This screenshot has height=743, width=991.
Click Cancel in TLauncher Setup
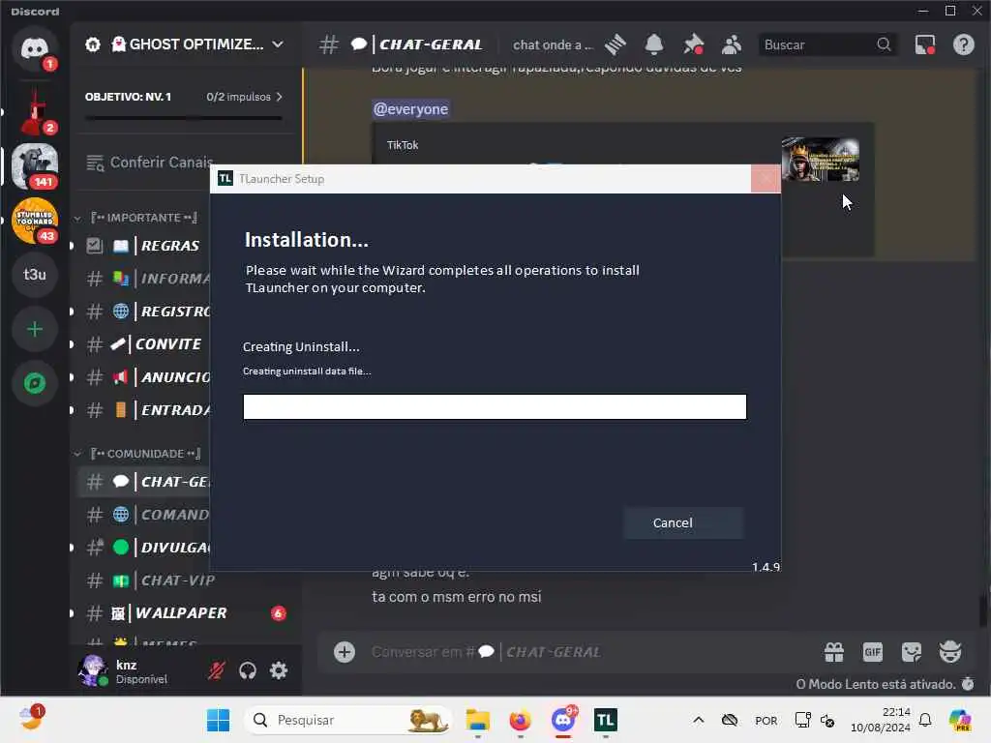(x=683, y=523)
